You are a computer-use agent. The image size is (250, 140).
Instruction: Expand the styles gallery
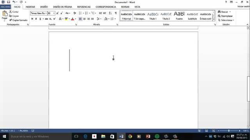214,19
